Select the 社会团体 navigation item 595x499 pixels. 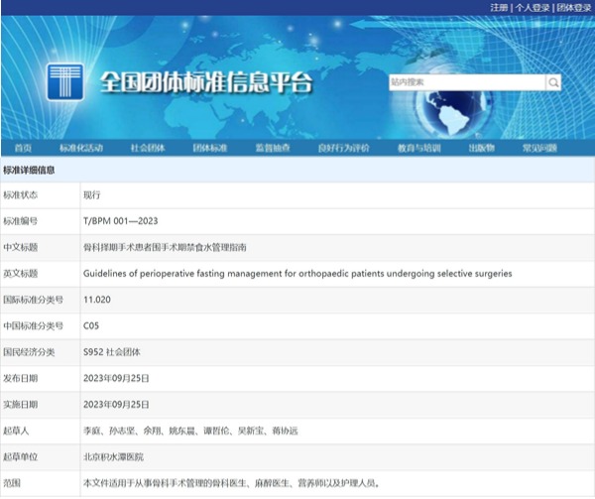148,148
